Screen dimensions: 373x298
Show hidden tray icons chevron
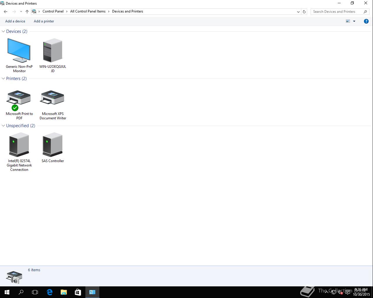pos(326,292)
